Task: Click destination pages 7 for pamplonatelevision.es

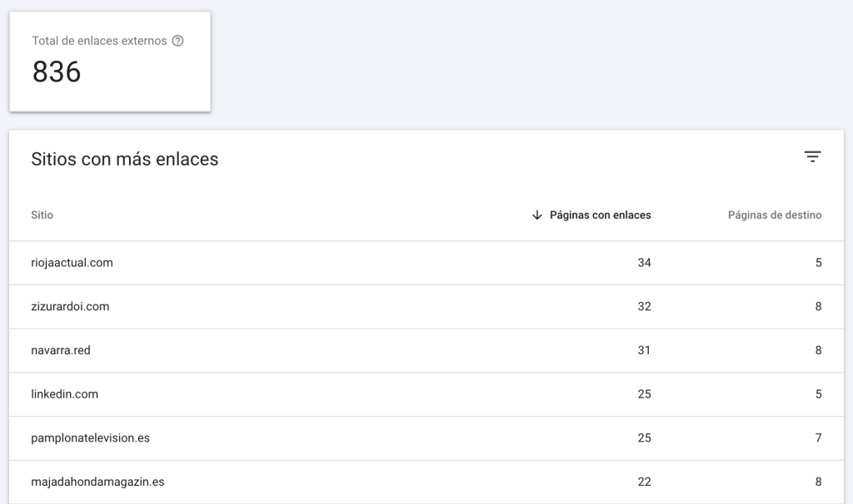Action: point(818,438)
